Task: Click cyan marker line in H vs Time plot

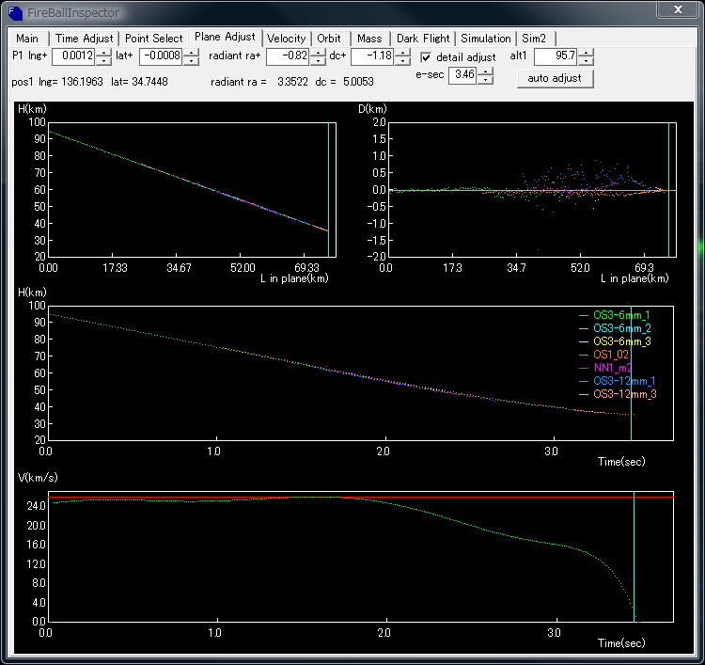Action: 632,373
